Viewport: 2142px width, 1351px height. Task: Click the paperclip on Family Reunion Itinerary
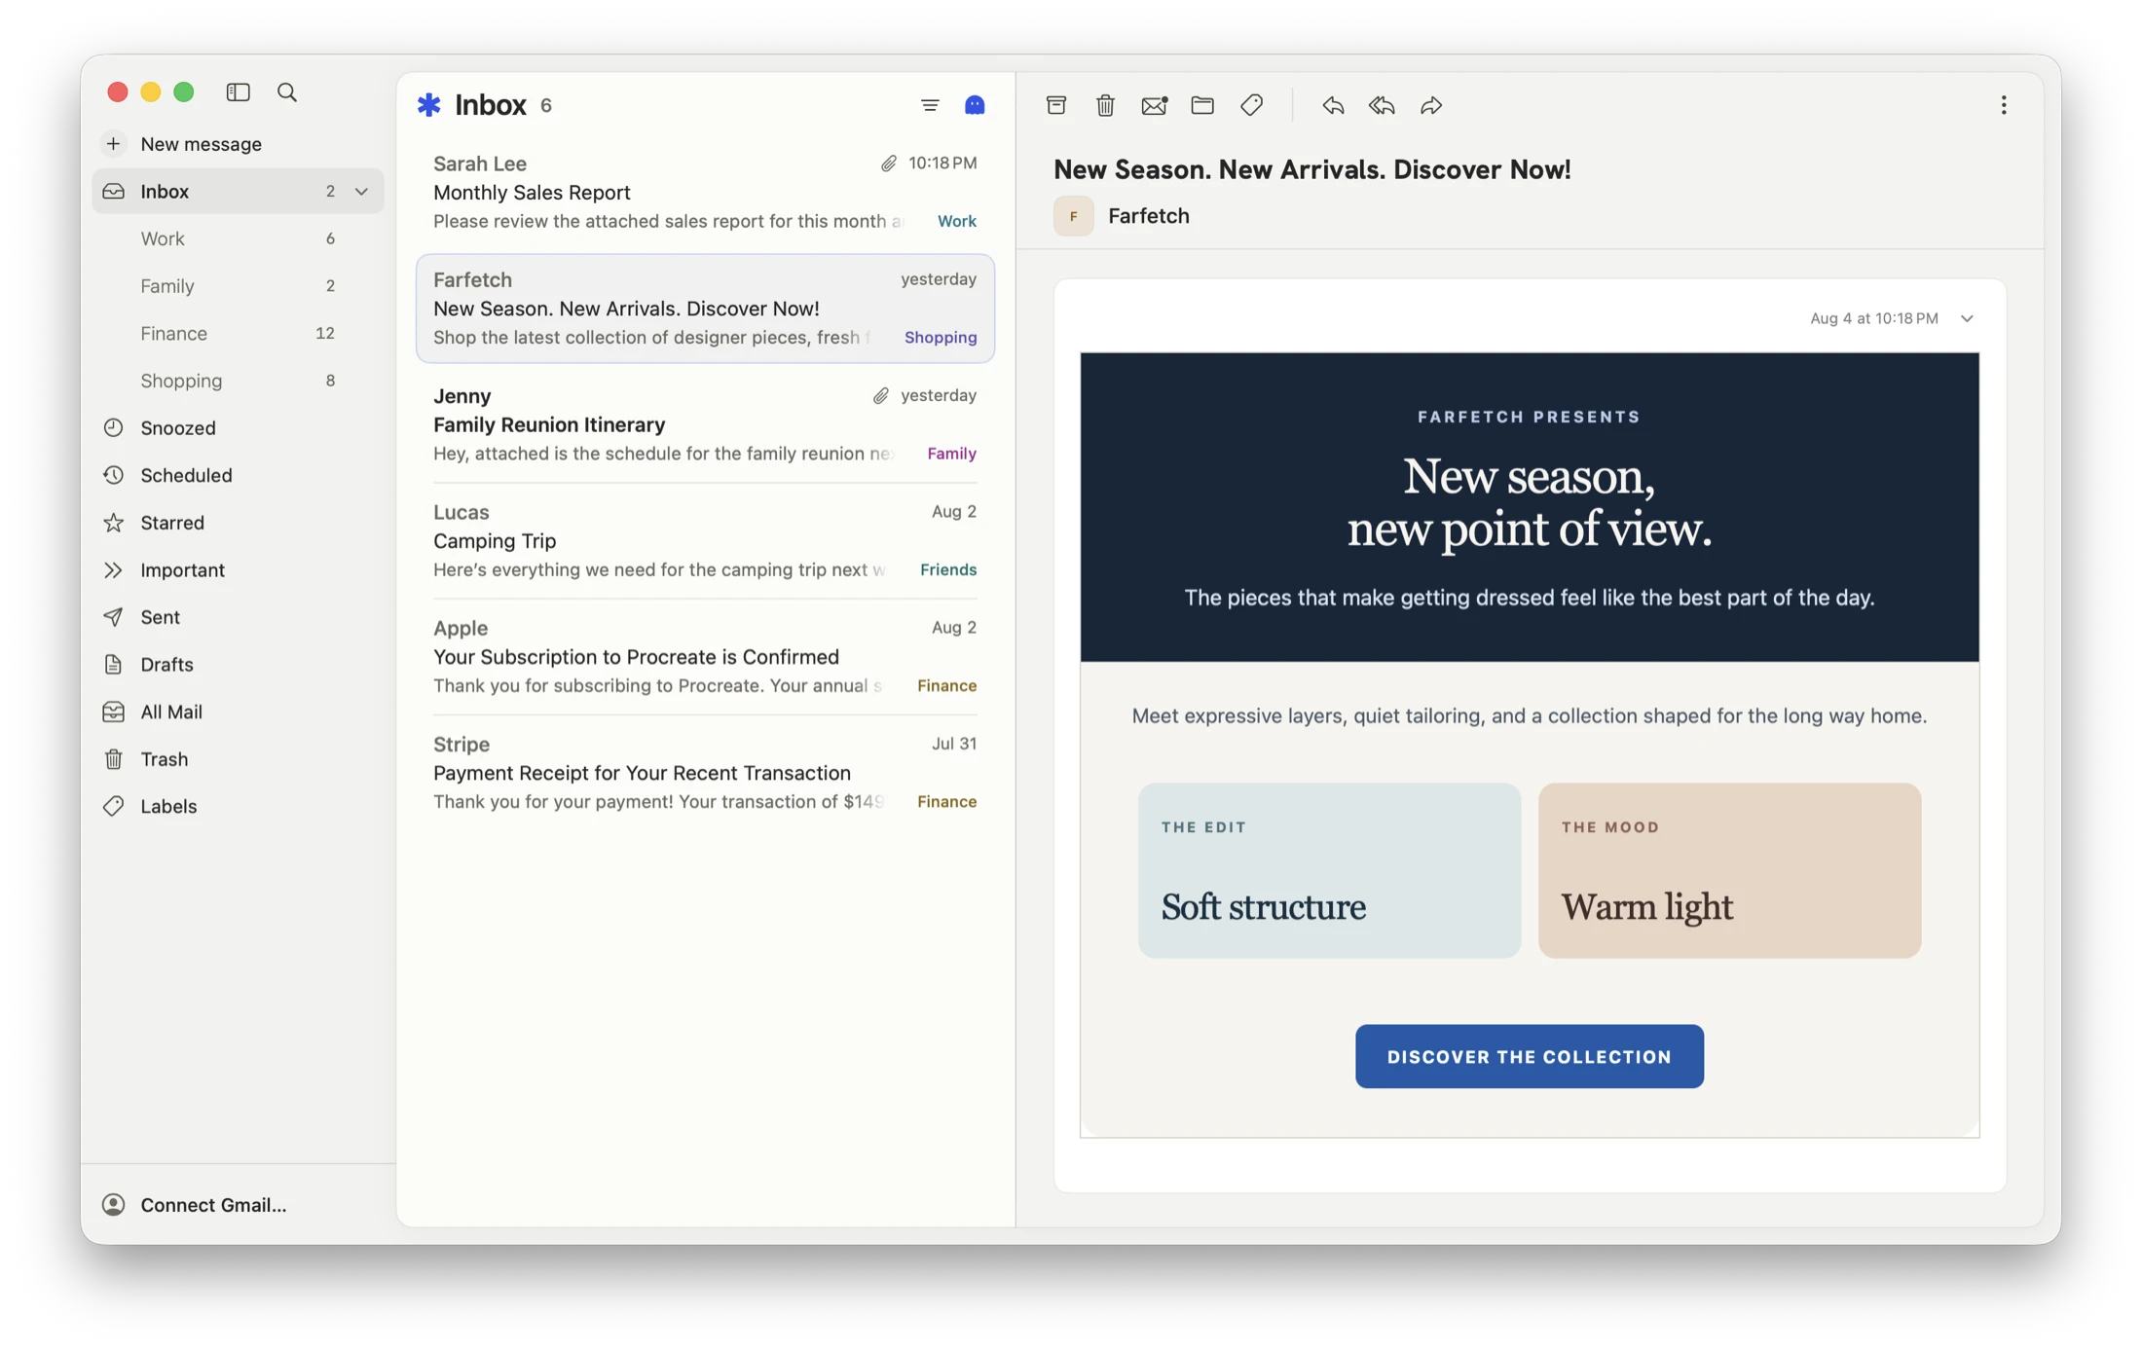[x=880, y=395]
